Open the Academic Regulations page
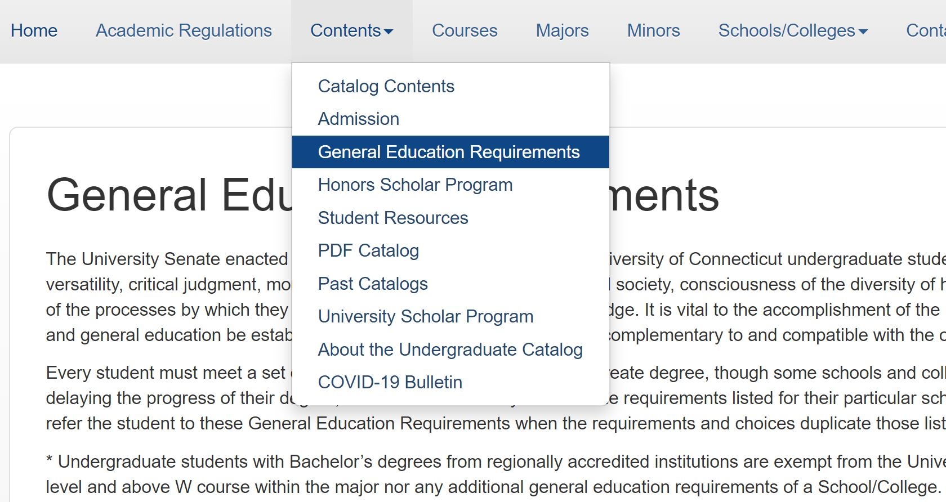The height and width of the screenshot is (502, 946). (184, 30)
